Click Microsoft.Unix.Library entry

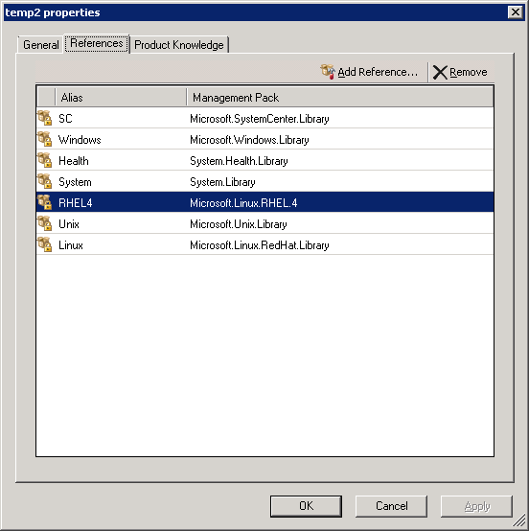[x=239, y=224]
